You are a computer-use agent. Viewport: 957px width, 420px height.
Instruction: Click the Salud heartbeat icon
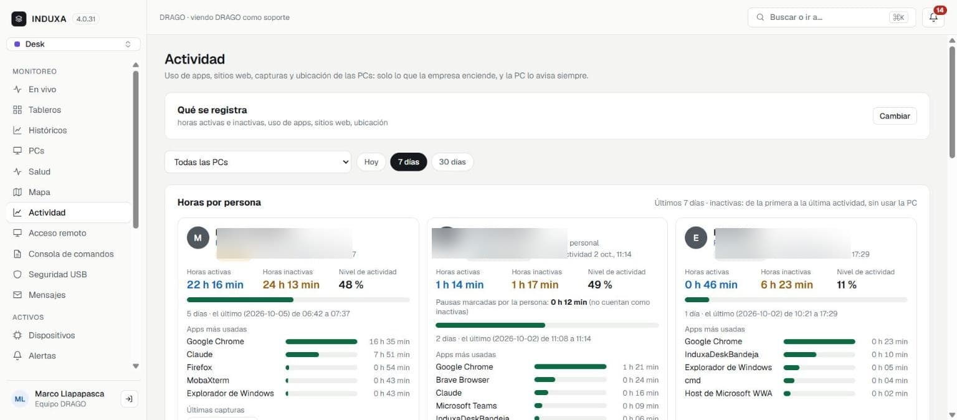click(17, 171)
